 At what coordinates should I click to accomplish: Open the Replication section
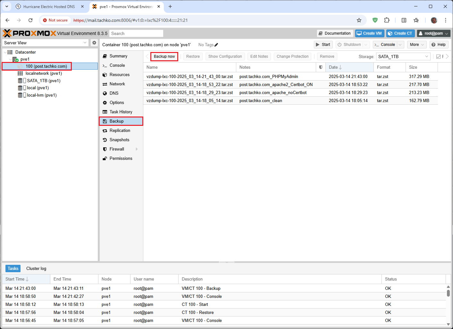(121, 130)
